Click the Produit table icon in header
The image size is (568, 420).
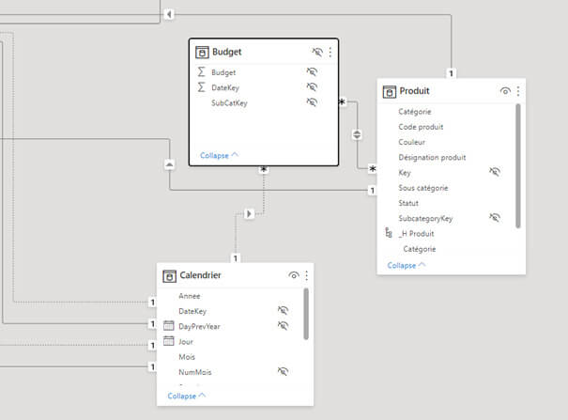click(x=390, y=92)
